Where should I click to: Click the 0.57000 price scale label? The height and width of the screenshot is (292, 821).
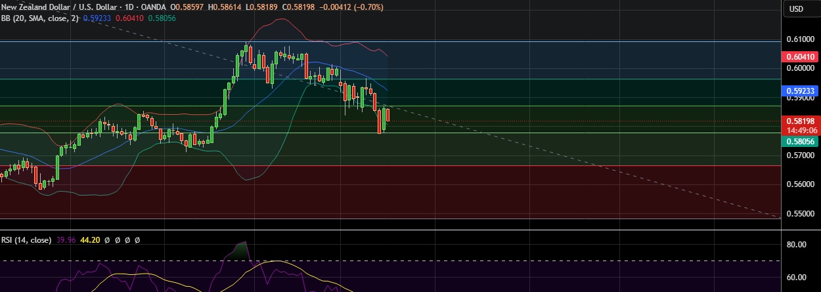point(801,156)
